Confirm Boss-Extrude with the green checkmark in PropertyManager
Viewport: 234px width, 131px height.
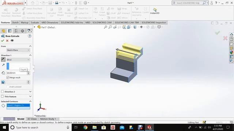pos(3,40)
